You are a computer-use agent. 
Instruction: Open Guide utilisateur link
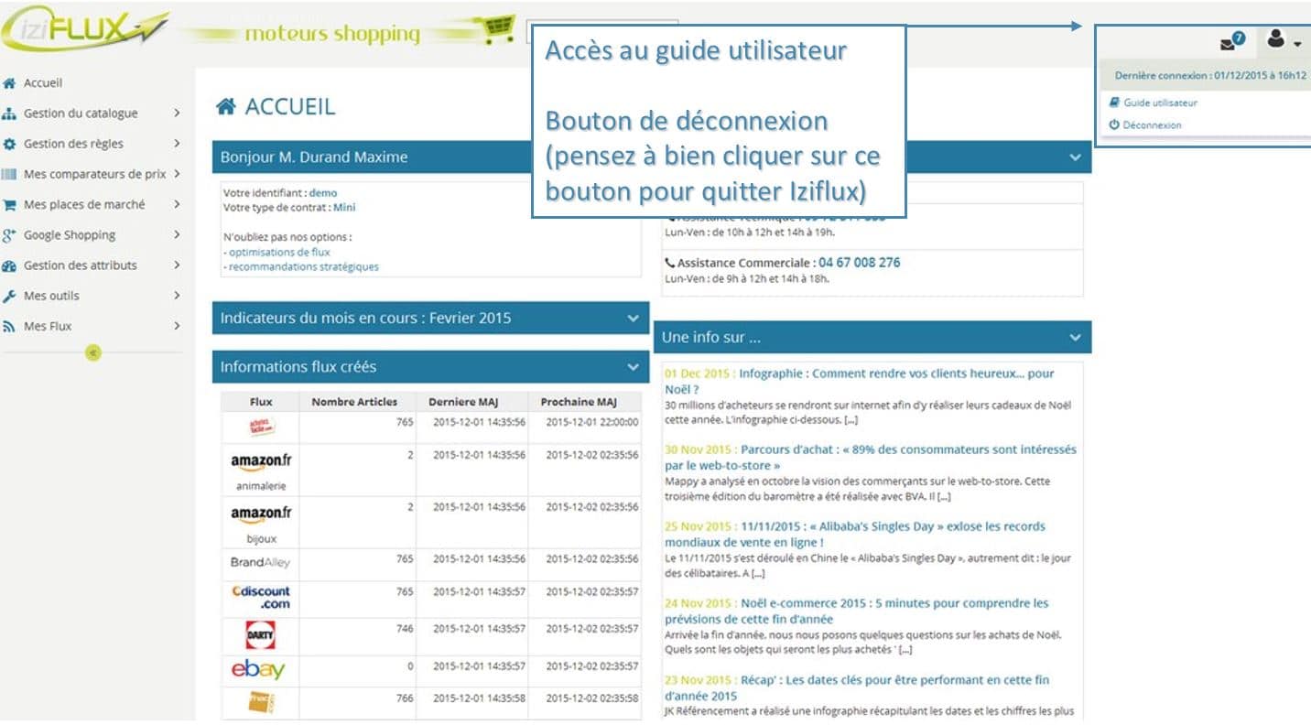[1160, 103]
